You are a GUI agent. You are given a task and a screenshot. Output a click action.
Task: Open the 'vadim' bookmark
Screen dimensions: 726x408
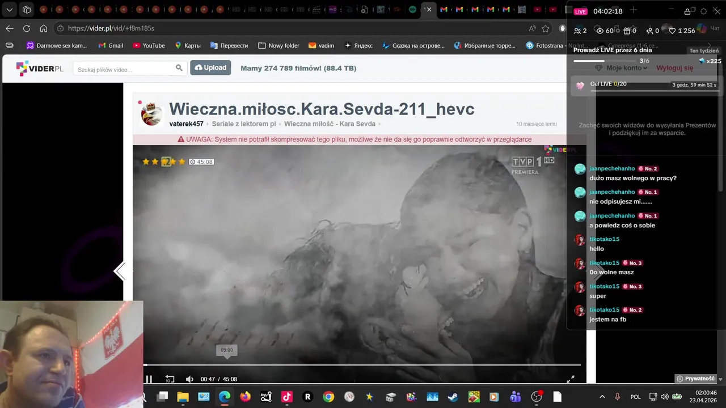tap(321, 45)
